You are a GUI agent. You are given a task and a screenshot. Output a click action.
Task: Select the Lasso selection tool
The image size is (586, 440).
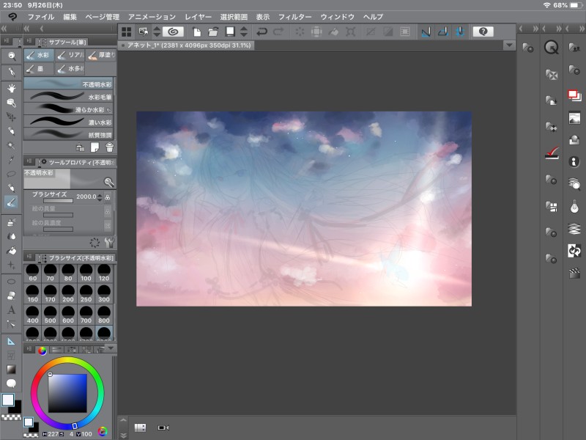(x=12, y=174)
